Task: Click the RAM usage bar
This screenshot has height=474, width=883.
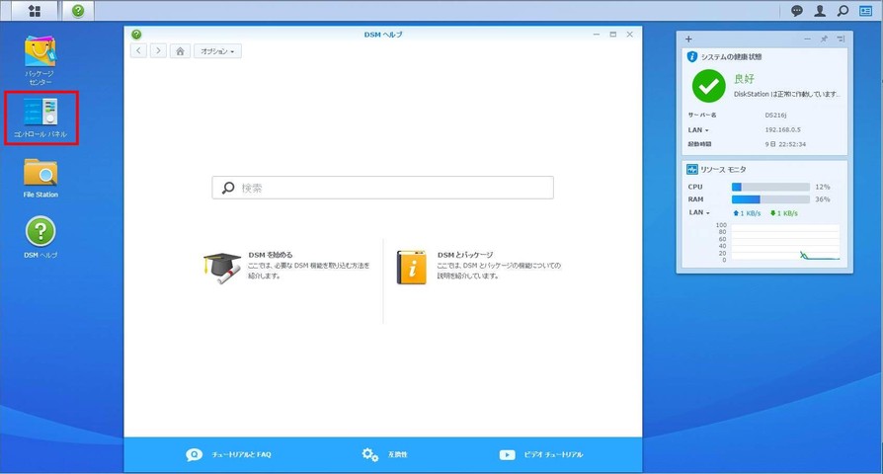Action: click(x=770, y=199)
